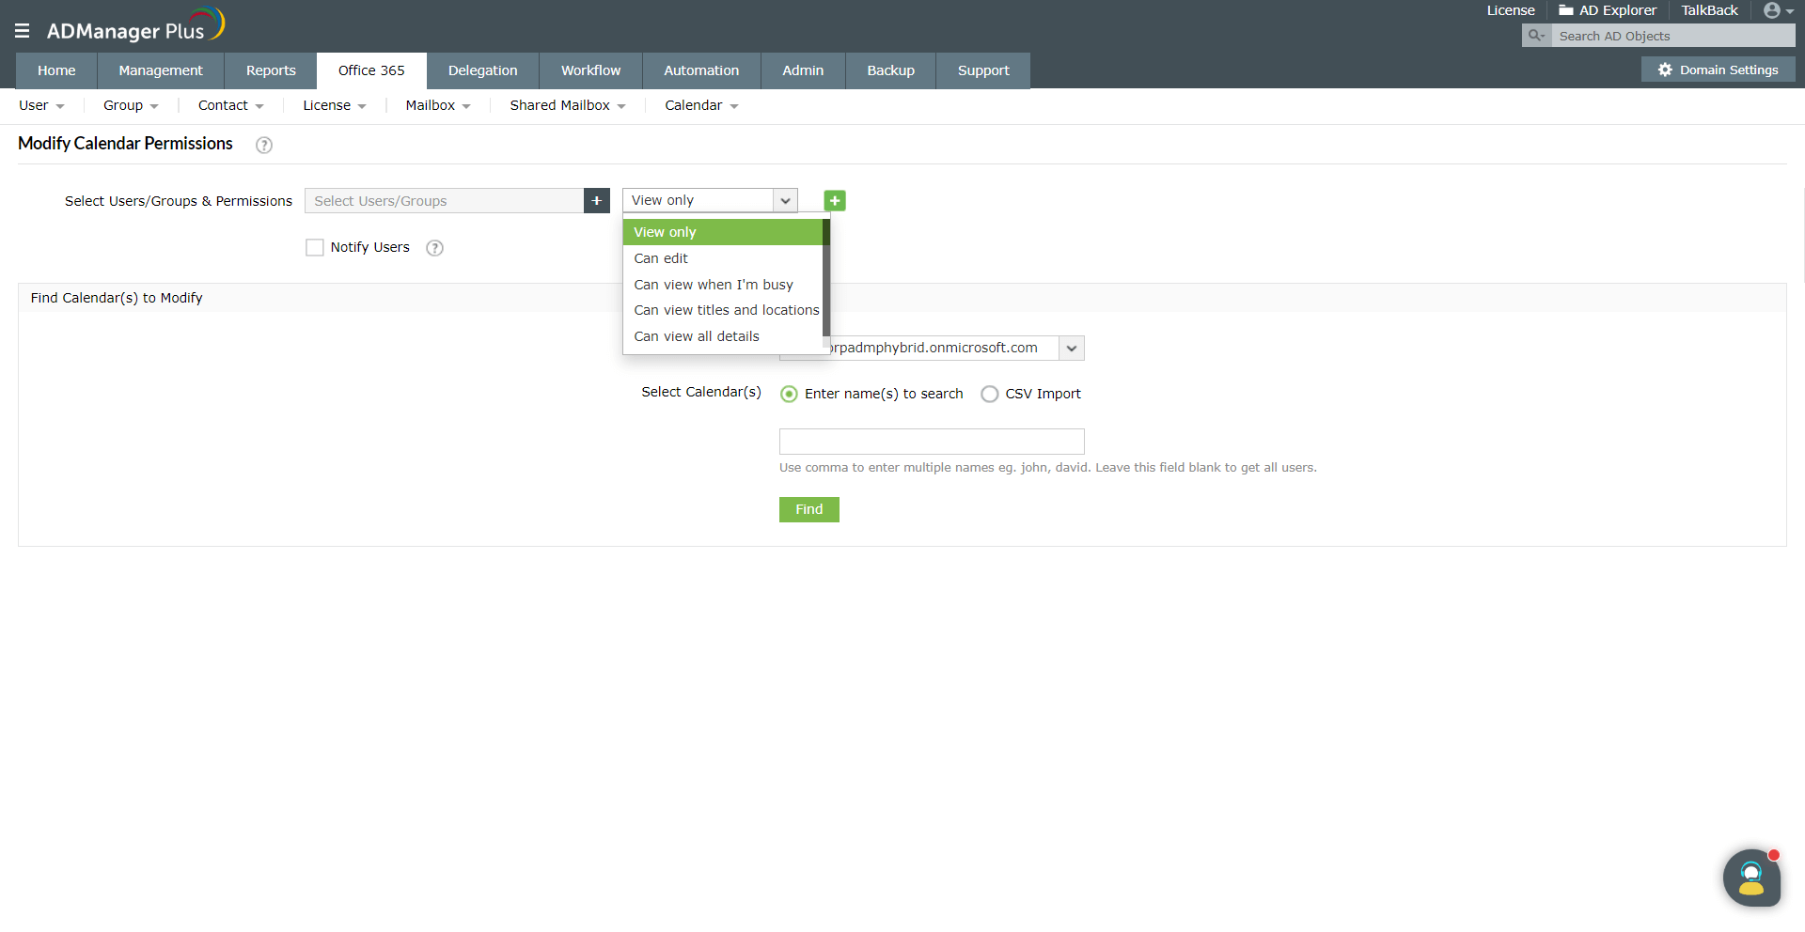Click the permission dropdown list scrollbar

point(826,278)
